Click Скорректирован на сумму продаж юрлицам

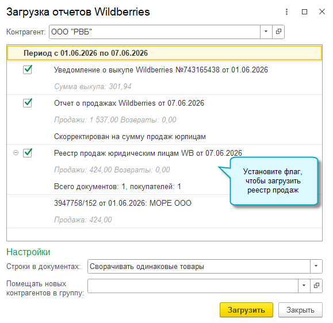(x=130, y=136)
